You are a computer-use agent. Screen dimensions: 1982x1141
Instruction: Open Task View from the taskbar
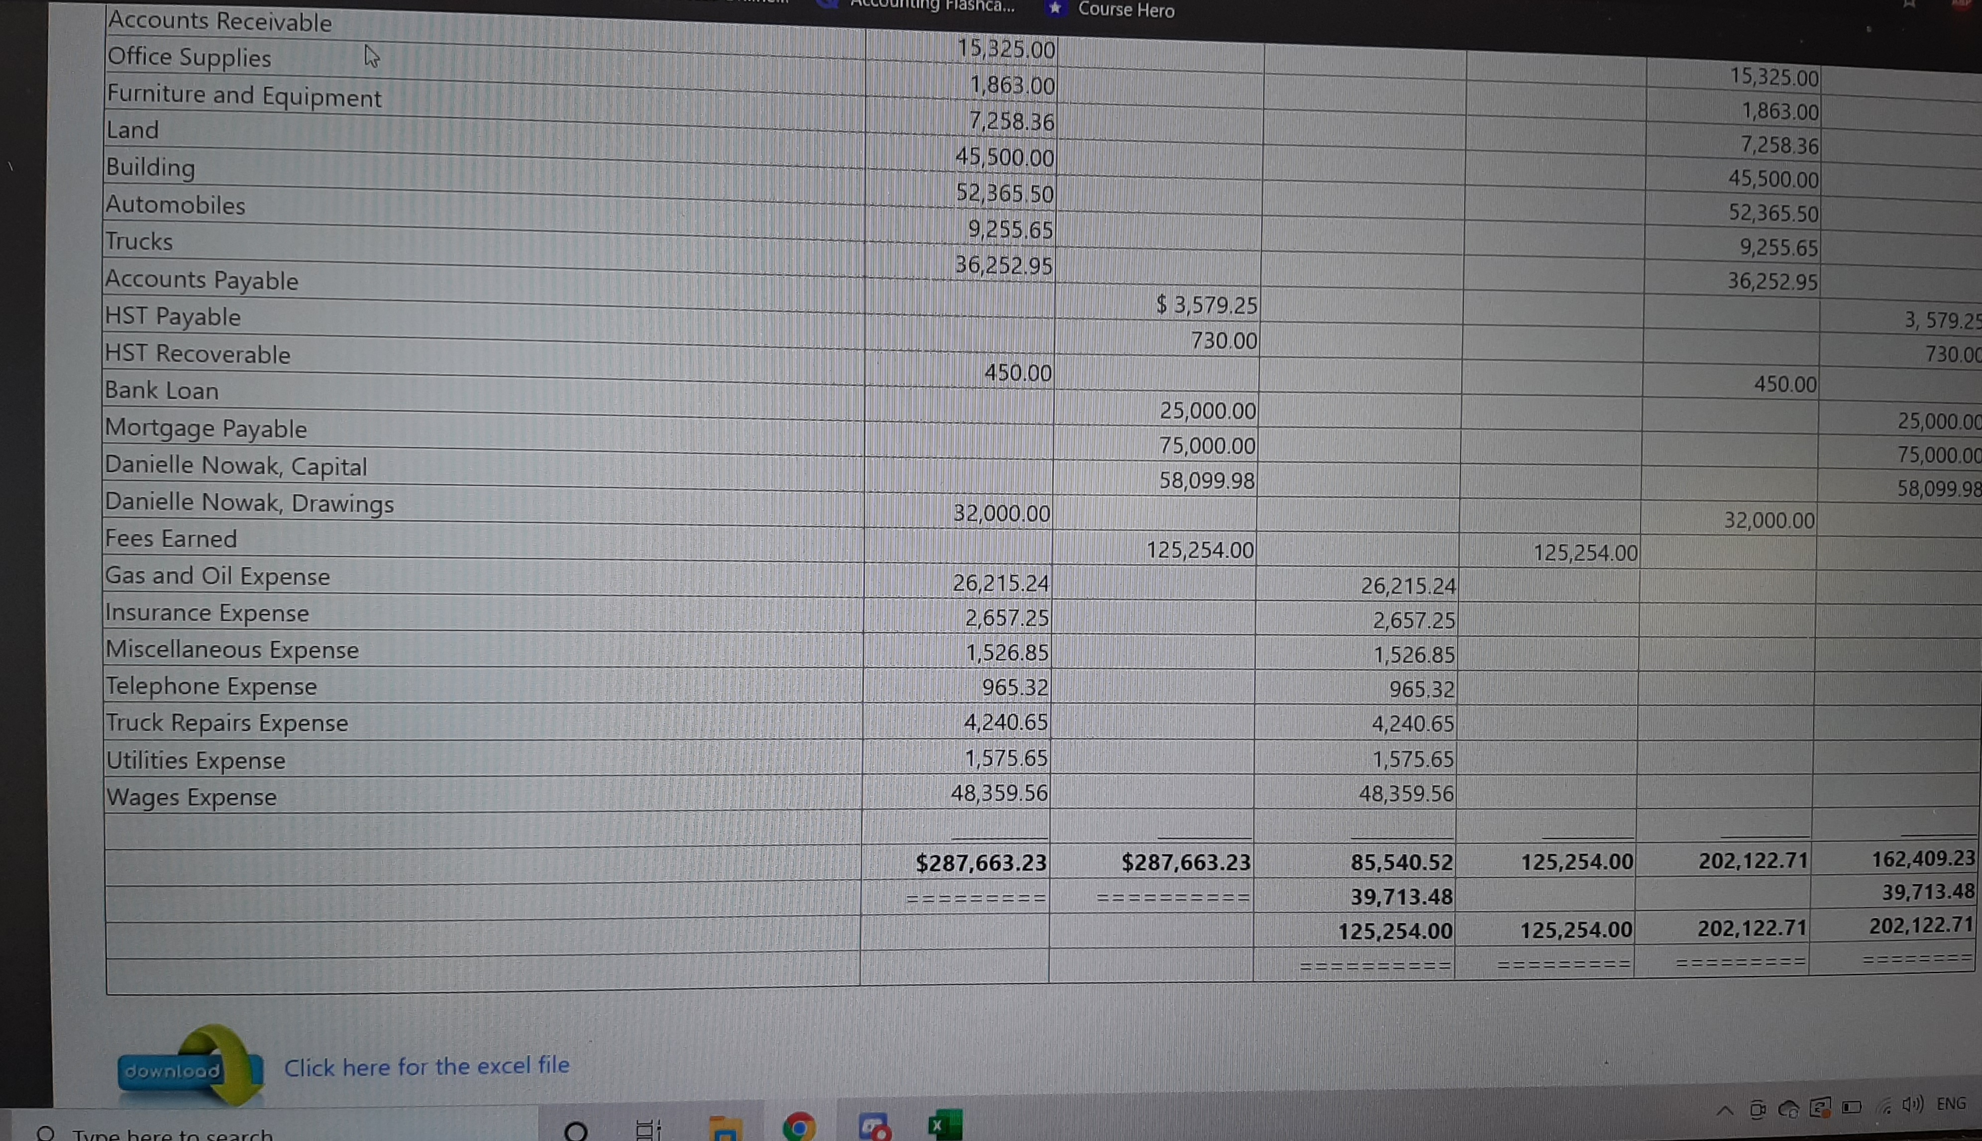(647, 1133)
